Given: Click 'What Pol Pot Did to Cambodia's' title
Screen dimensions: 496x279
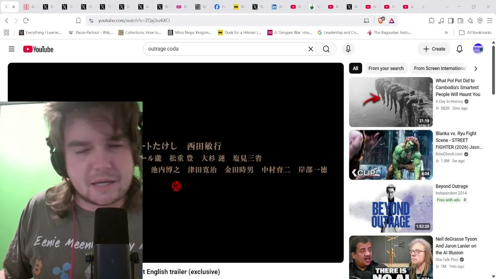Looking at the screenshot, I should pyautogui.click(x=458, y=88).
